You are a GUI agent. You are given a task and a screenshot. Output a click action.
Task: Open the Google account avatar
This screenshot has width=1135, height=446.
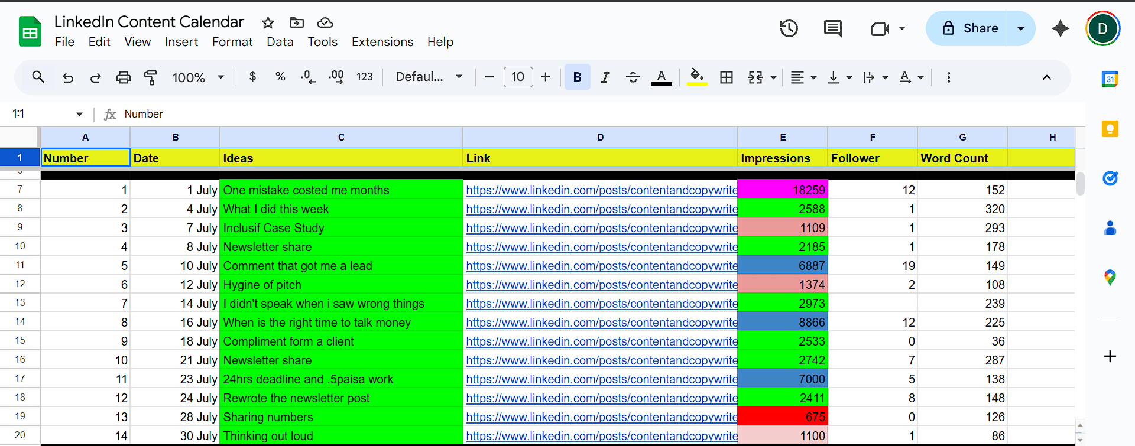(1102, 28)
